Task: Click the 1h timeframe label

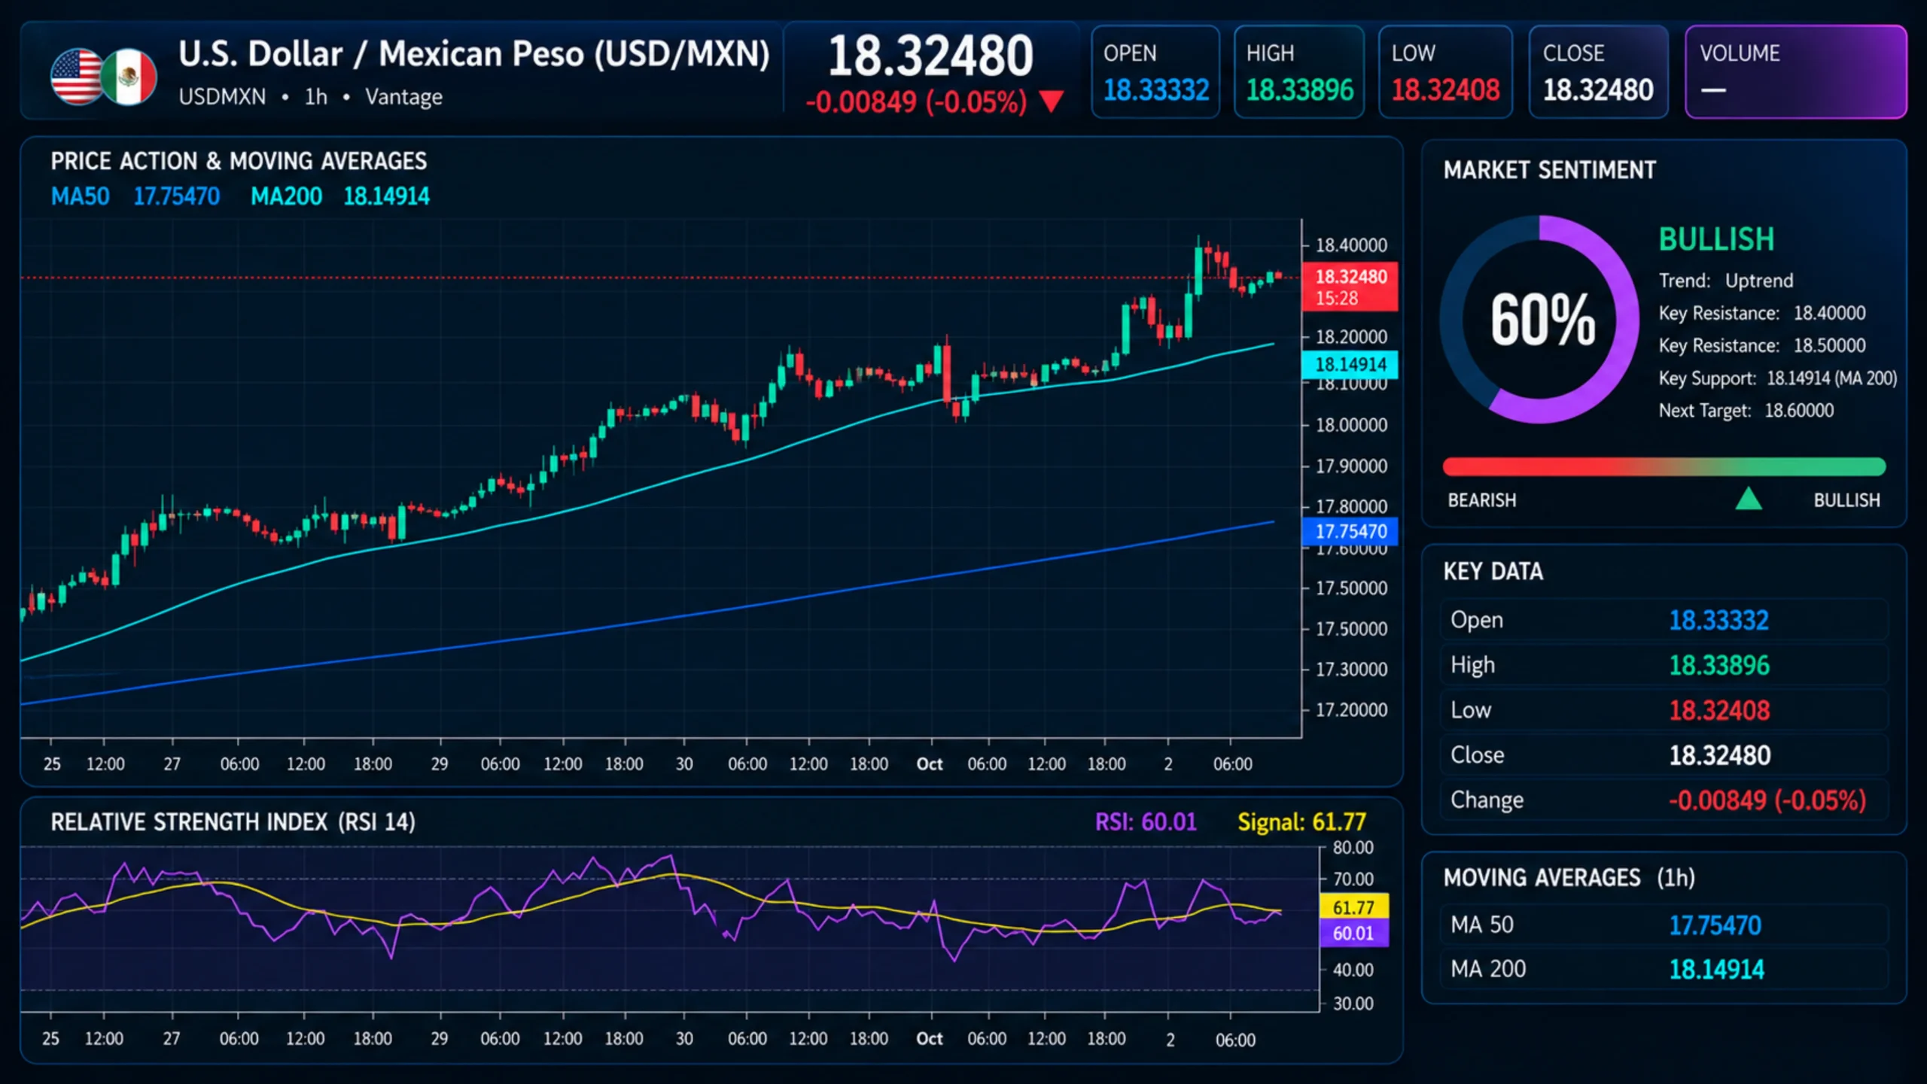Action: point(316,97)
